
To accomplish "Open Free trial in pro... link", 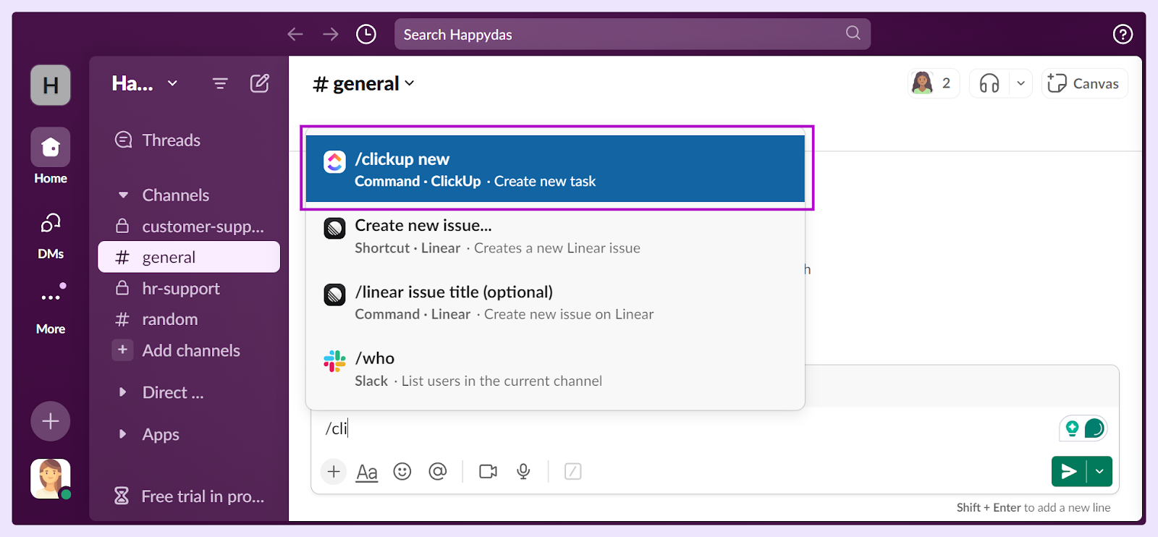I will [189, 496].
